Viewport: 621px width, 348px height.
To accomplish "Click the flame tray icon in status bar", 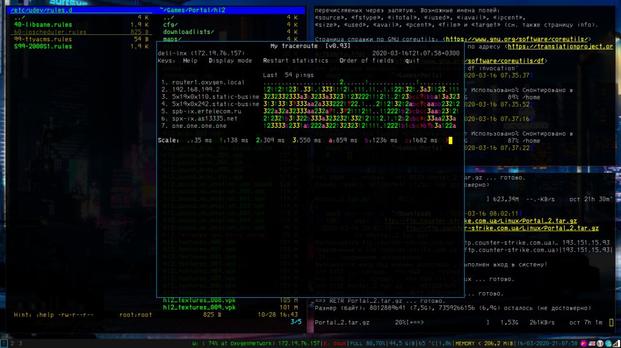I will (x=585, y=343).
